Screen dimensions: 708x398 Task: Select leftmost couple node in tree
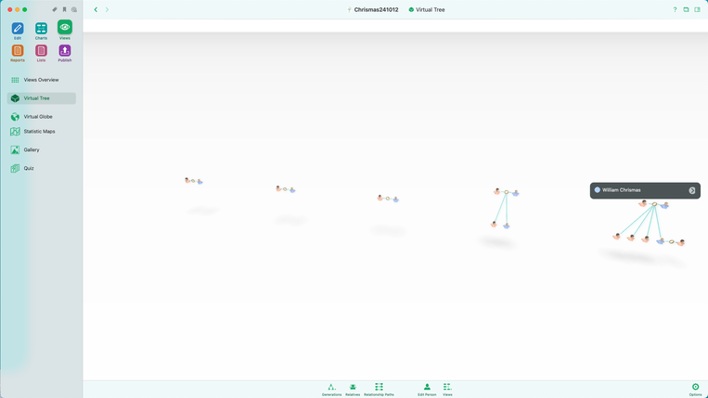click(193, 181)
